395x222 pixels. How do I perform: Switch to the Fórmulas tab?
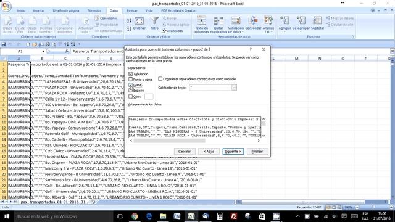94,11
